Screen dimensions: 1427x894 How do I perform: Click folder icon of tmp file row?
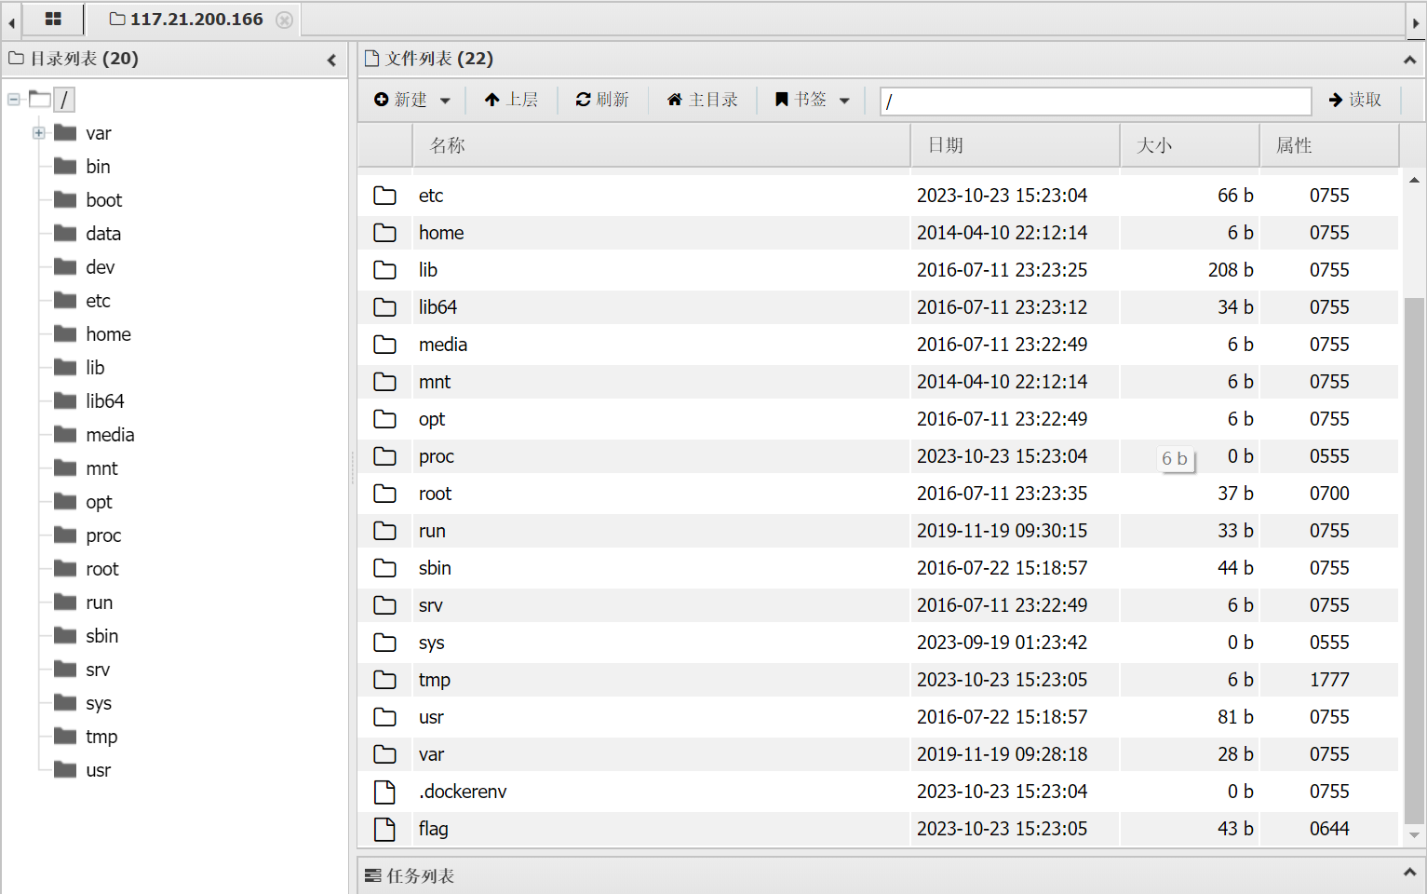(x=384, y=680)
